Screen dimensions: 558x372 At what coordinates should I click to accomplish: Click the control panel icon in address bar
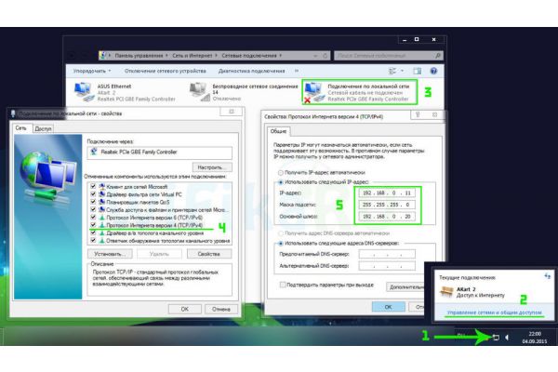(x=103, y=55)
